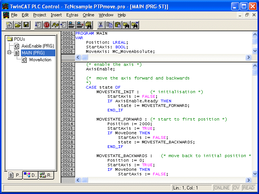Open the Online menu
The image size is (259, 194).
coord(88,15)
